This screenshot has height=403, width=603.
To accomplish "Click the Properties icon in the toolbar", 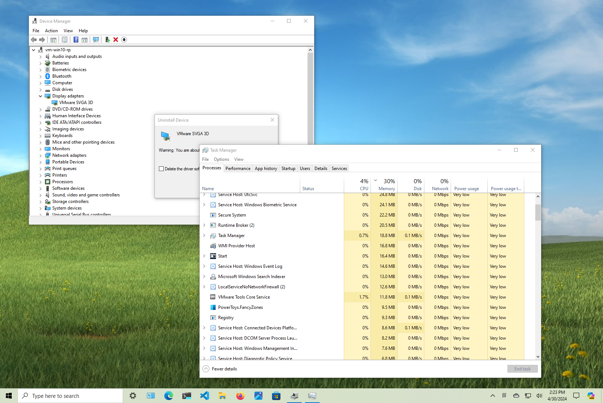I will (65, 40).
